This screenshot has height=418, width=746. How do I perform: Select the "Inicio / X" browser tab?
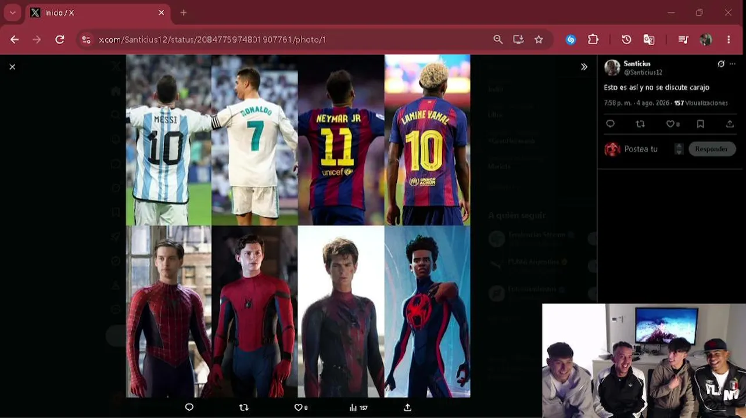(97, 13)
